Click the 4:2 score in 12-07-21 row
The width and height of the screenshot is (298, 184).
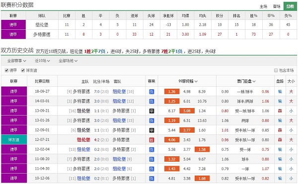(x=97, y=140)
